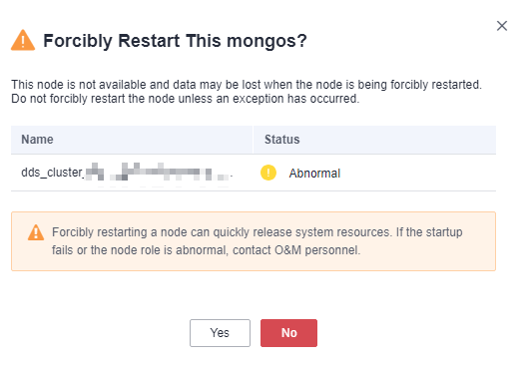Click 'data may be lost' in the warning
Screen dimensions: 521x370
point(218,85)
